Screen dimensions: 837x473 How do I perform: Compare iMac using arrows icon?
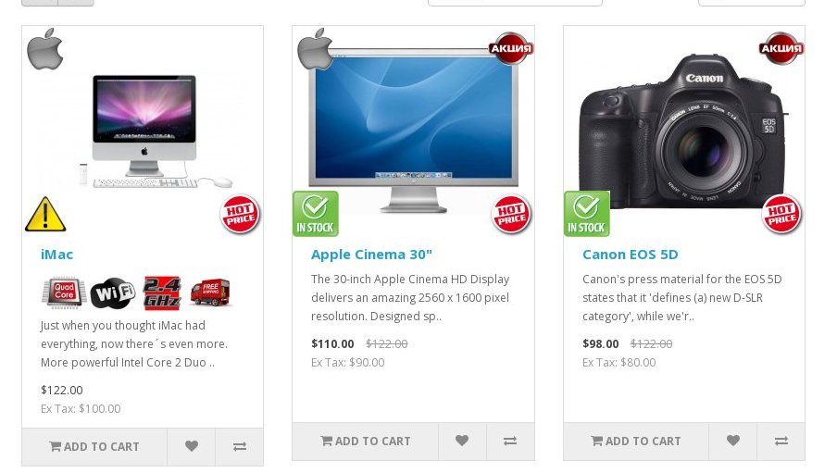(x=239, y=446)
